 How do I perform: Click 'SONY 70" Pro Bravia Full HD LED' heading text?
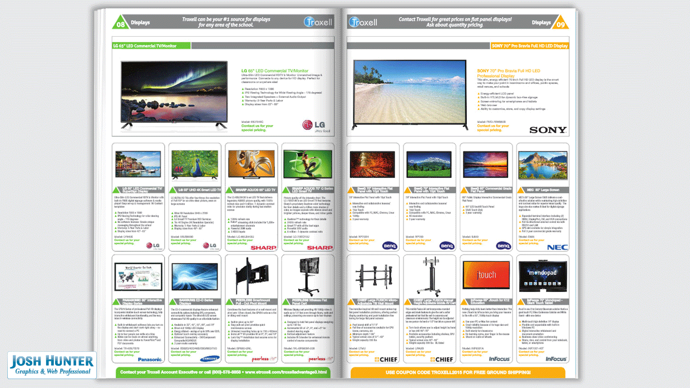pyautogui.click(x=509, y=71)
